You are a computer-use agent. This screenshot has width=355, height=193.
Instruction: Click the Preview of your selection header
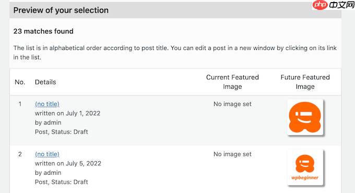coord(61,10)
